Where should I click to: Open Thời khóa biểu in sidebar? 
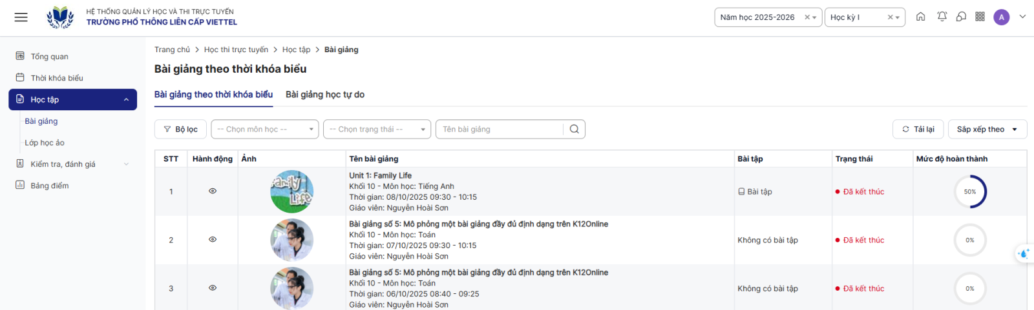[57, 78]
